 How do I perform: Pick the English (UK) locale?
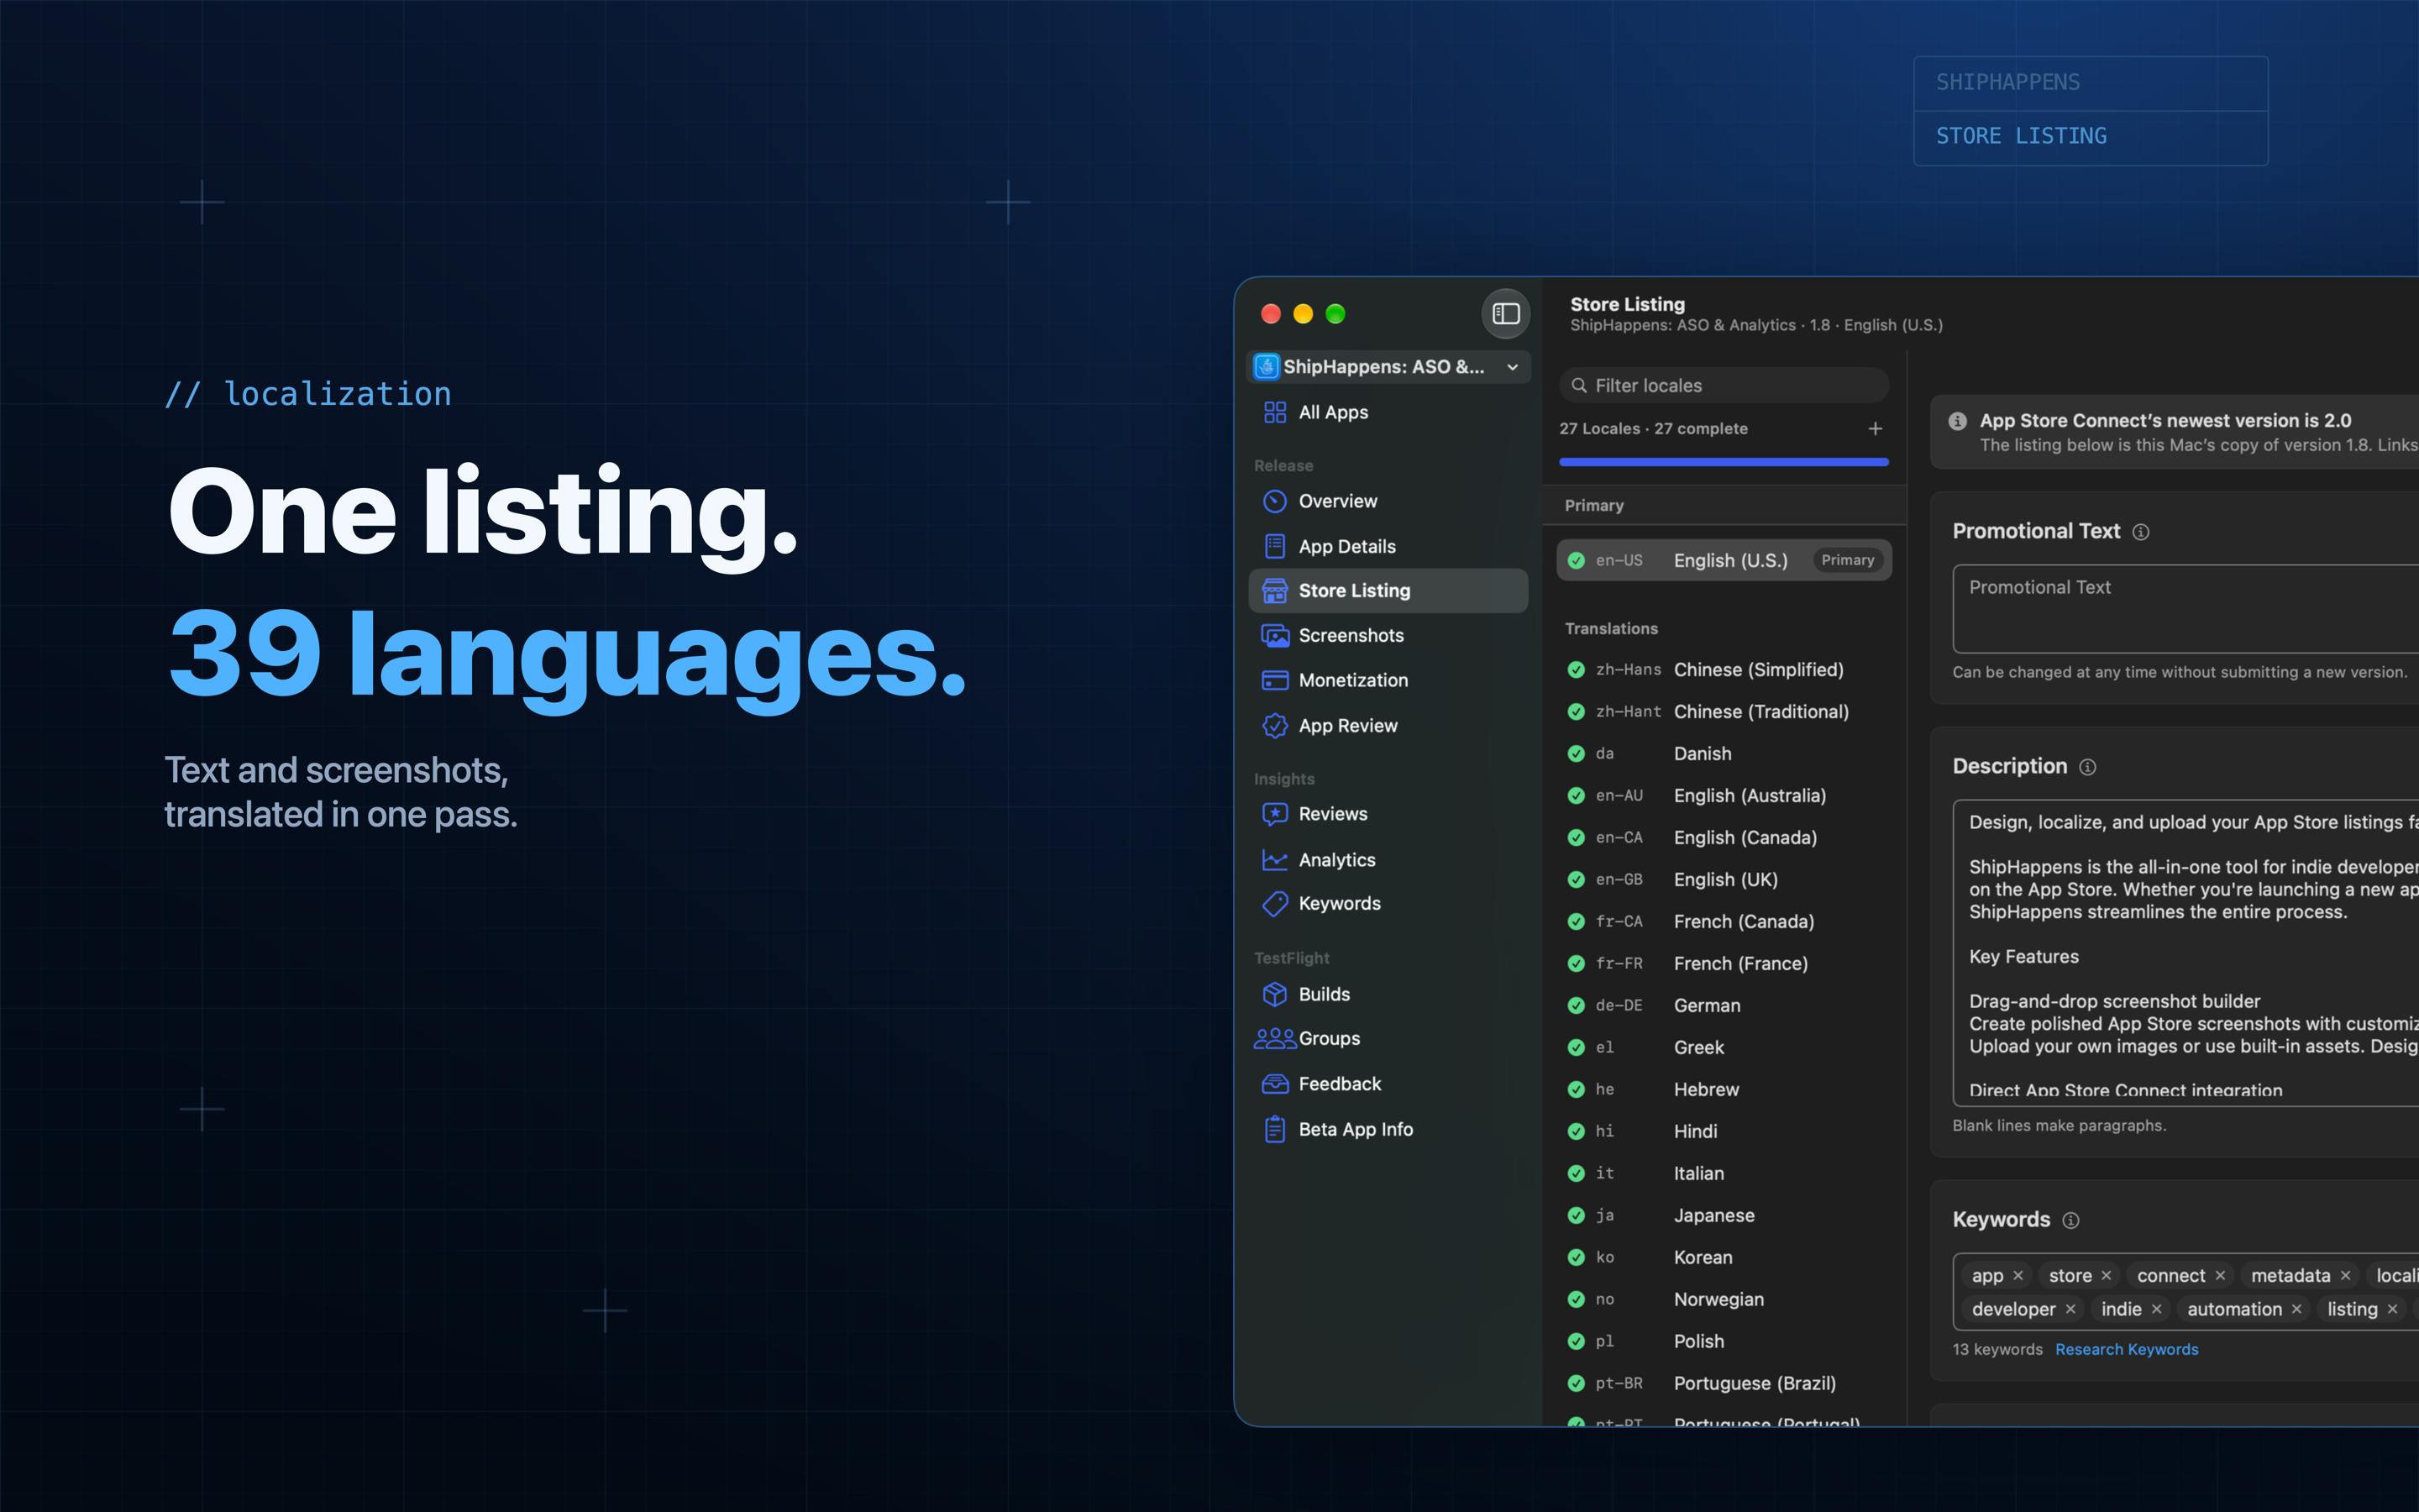coord(1724,880)
